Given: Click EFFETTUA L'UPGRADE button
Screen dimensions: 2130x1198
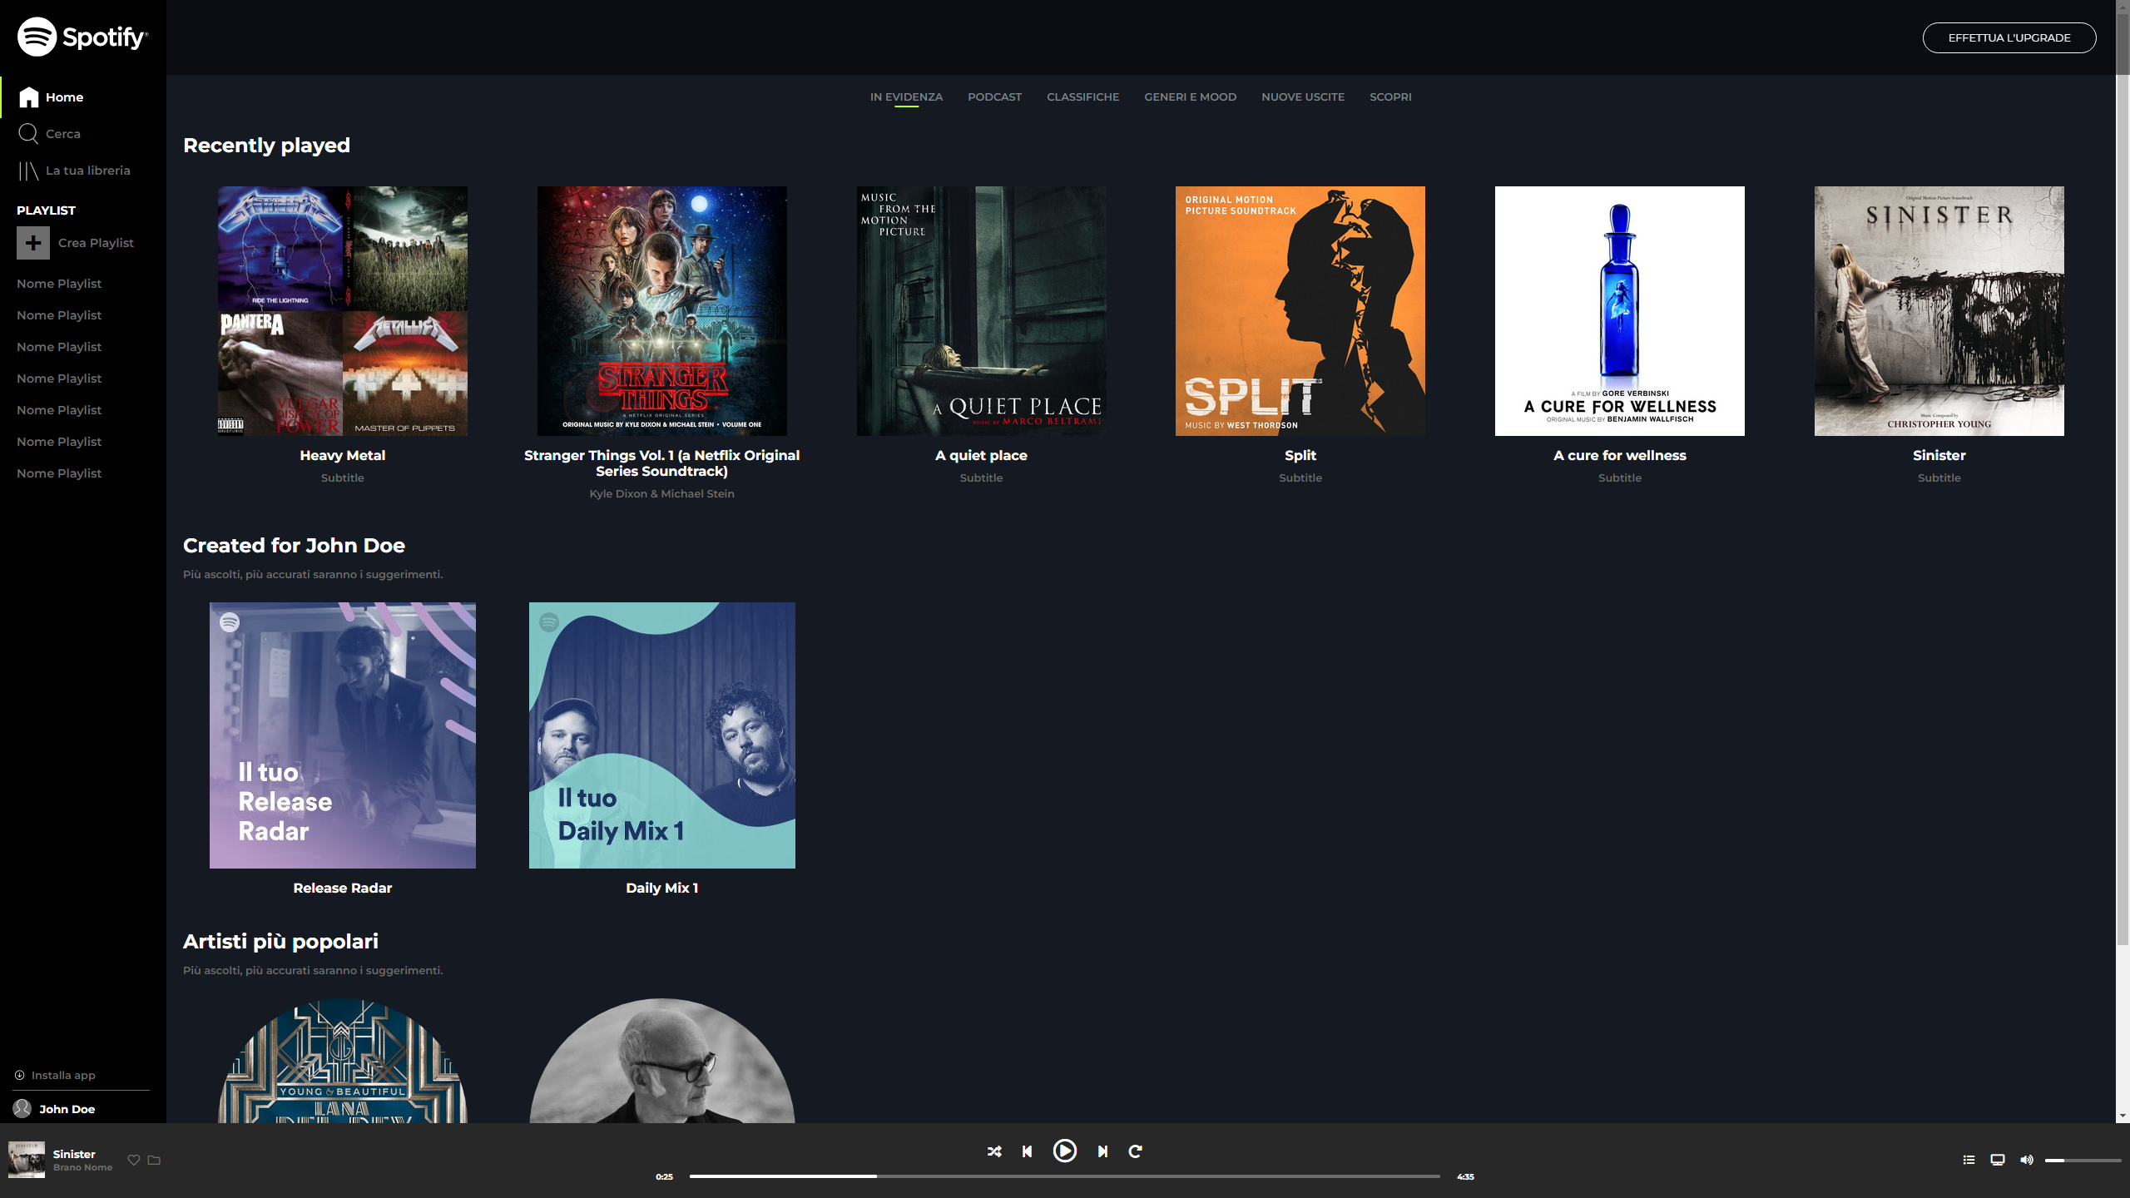Looking at the screenshot, I should pos(2009,37).
